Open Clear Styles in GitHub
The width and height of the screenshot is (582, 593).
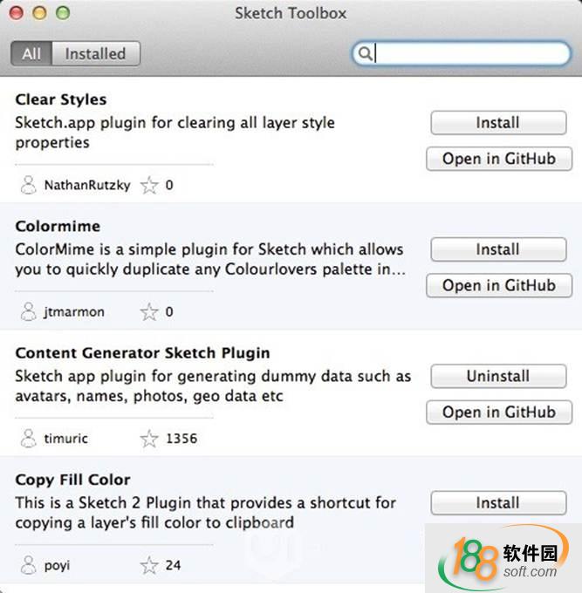click(x=498, y=159)
